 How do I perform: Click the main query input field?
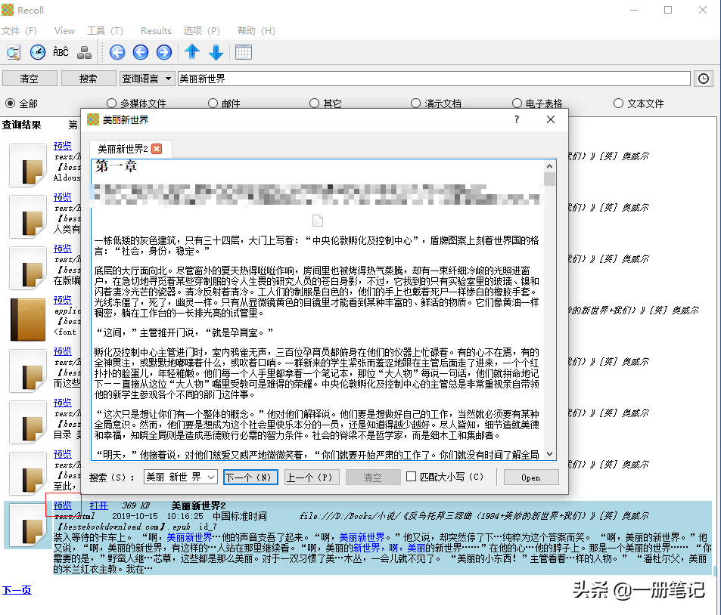(x=434, y=79)
